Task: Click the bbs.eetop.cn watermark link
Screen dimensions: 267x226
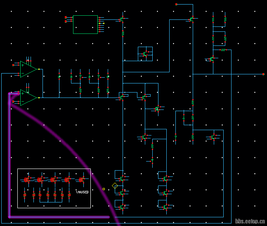Action: tap(250, 221)
